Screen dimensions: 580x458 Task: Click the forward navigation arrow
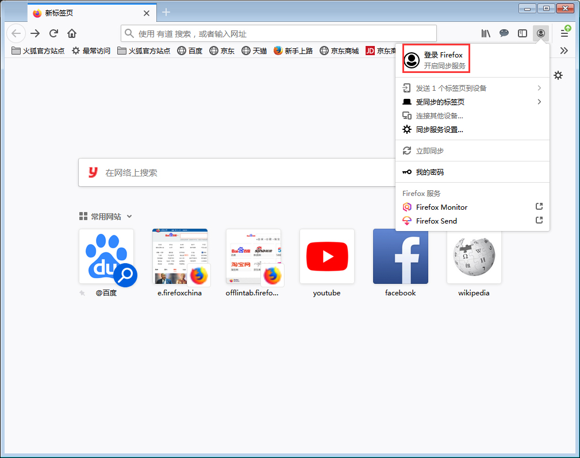(x=34, y=33)
